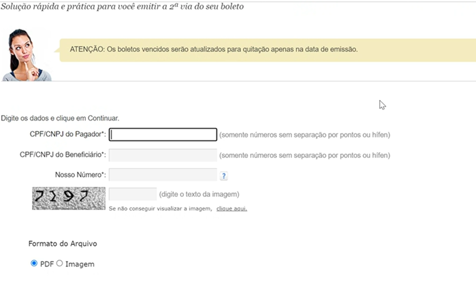Image resolution: width=476 pixels, height=287 pixels.
Task: Open the 'clique aqui' captcha link
Action: tap(232, 209)
